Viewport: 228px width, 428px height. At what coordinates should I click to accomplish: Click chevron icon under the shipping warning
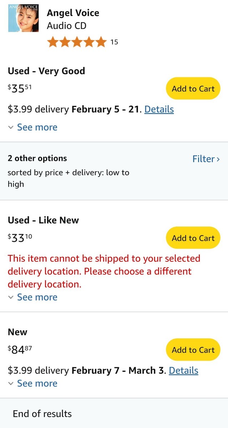(11, 297)
